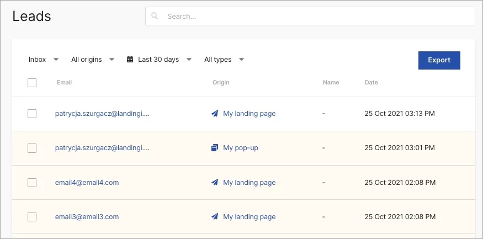This screenshot has height=239, width=483.
Task: Open the email4@email4.com lead link
Action: click(x=87, y=183)
